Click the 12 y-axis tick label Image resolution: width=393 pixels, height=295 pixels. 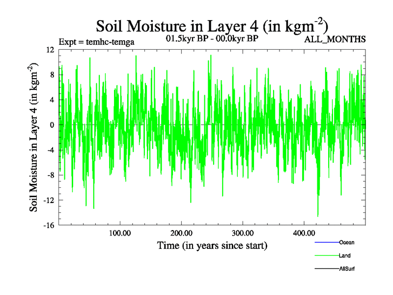click(x=50, y=50)
